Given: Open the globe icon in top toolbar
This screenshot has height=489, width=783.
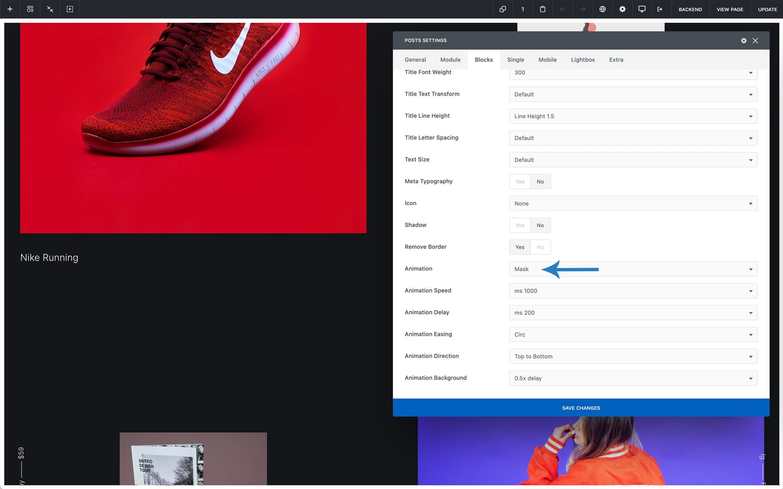Looking at the screenshot, I should [x=602, y=9].
